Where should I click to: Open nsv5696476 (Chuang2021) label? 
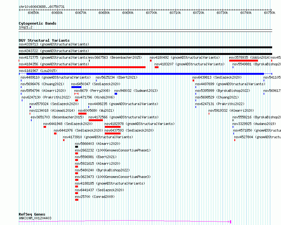tap(42, 84)
